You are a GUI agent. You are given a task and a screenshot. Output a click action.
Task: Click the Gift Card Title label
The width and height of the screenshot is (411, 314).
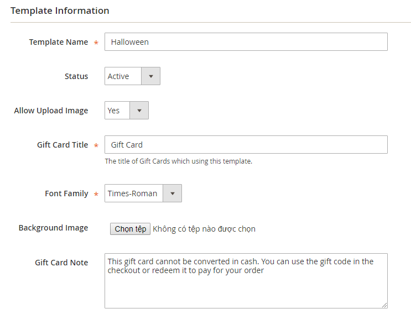pyautogui.click(x=63, y=144)
